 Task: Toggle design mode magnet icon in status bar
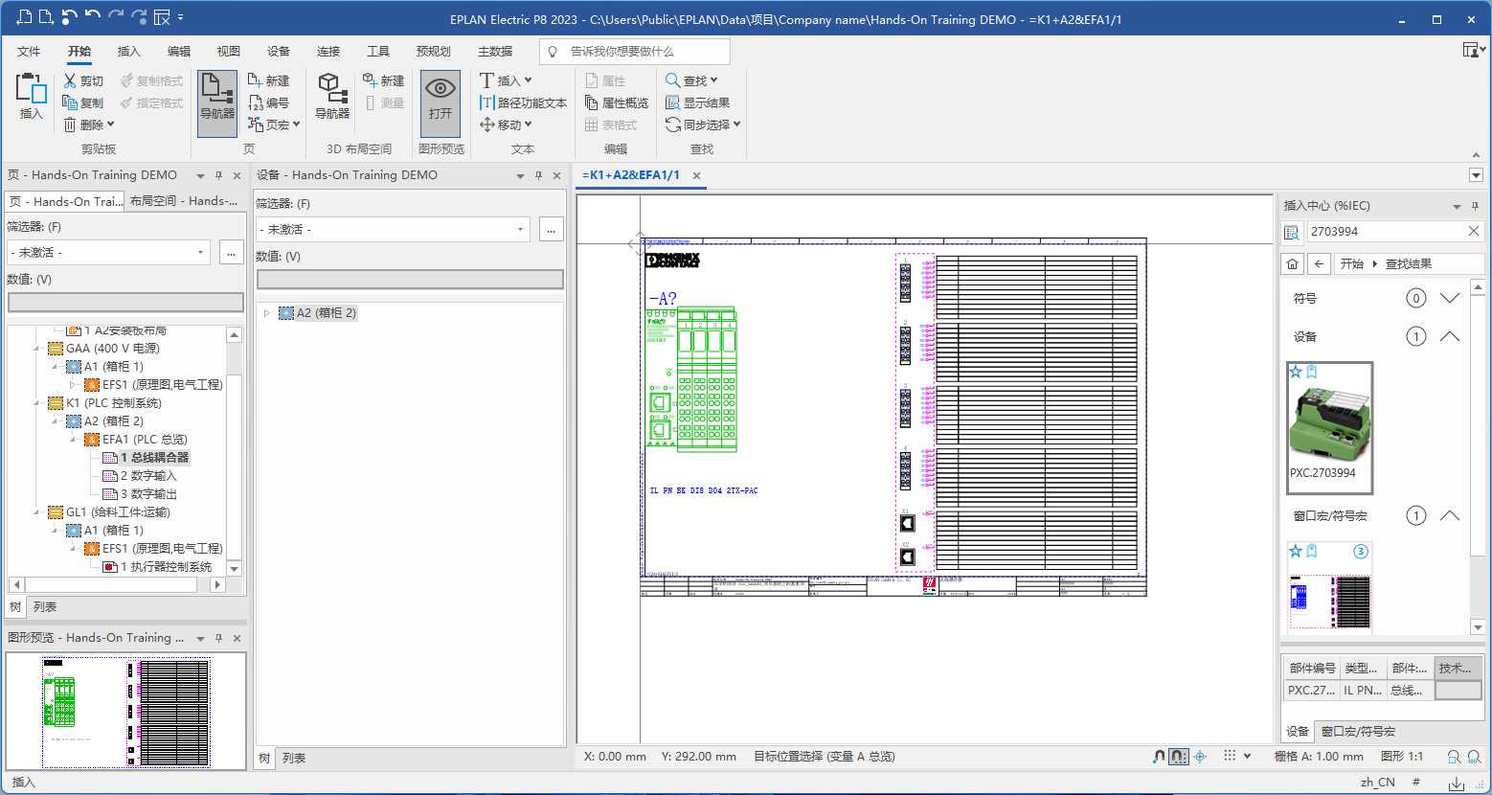(1159, 757)
